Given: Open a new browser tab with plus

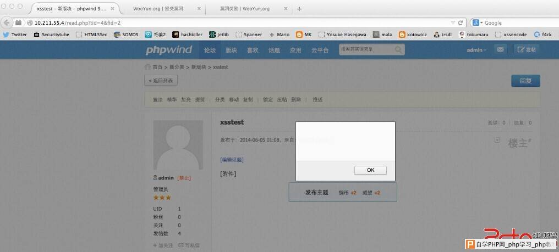Looking at the screenshot, I should (299, 9).
